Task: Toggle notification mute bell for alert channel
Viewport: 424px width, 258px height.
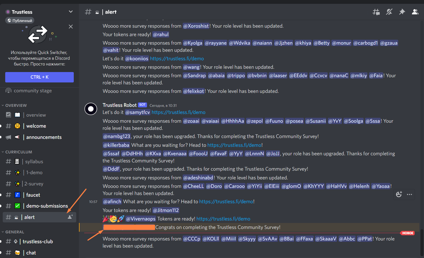Action: [x=389, y=12]
